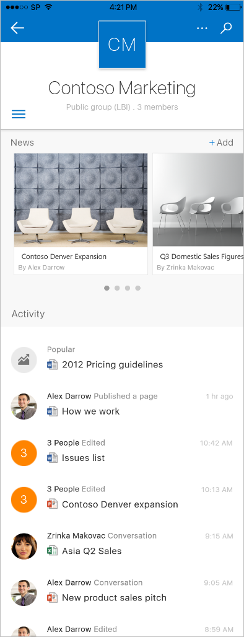
Task: Open Contoso Denver Expansion news card
Action: (x=81, y=214)
